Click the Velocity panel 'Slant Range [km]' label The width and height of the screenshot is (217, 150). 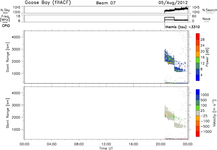coord(8,113)
